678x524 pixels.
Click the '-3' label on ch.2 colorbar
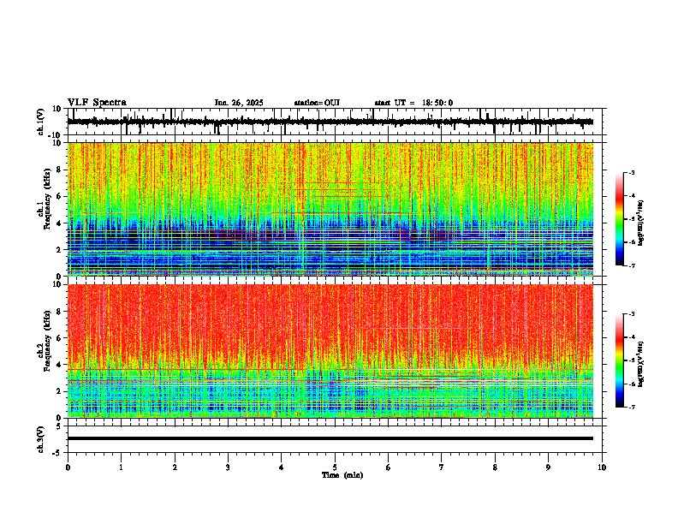tap(632, 314)
